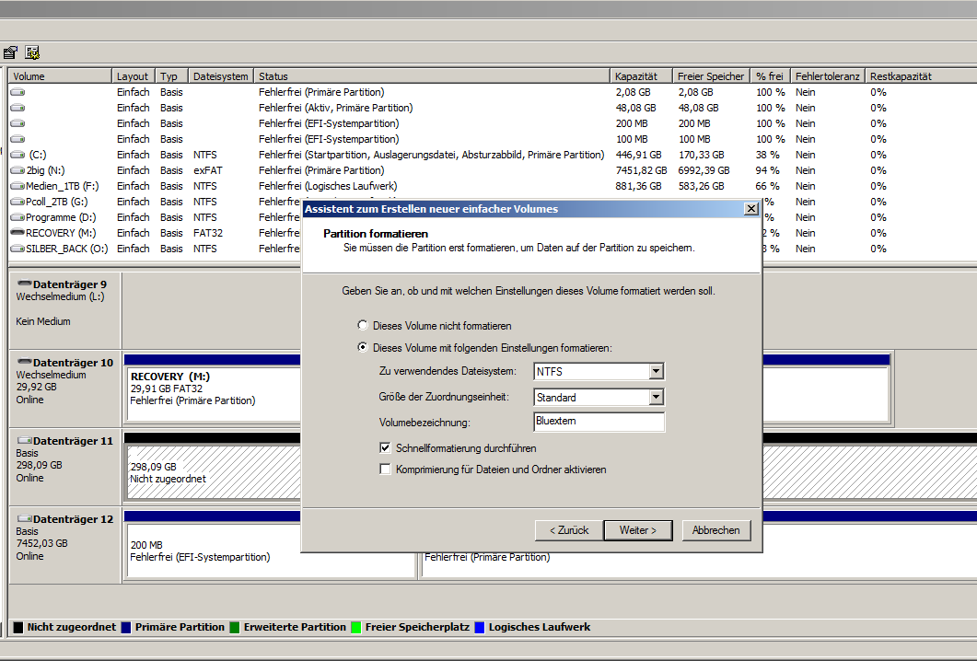Click the 'Weiter >' button
The image size is (977, 661).
[638, 530]
